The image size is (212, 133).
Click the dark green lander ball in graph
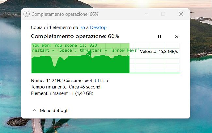[x=89, y=53]
